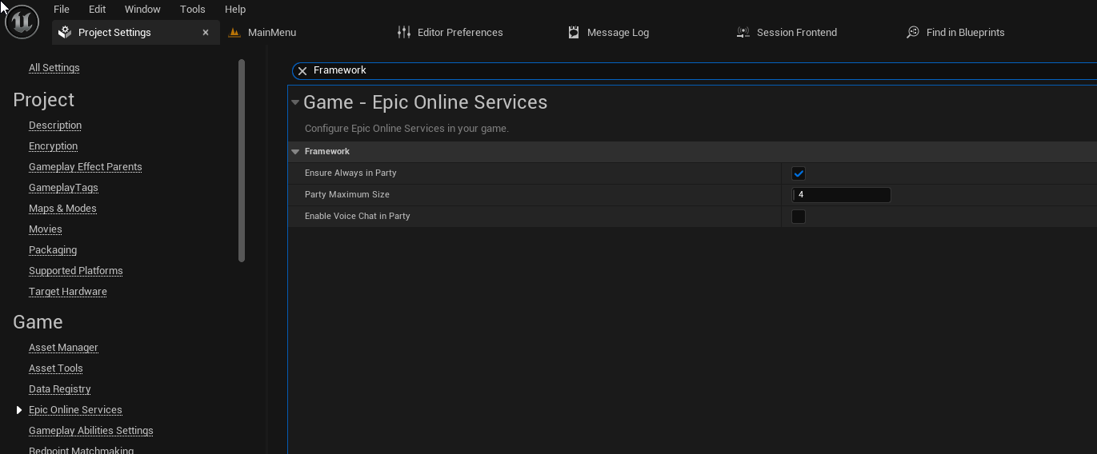Open the Window menu

click(x=142, y=10)
